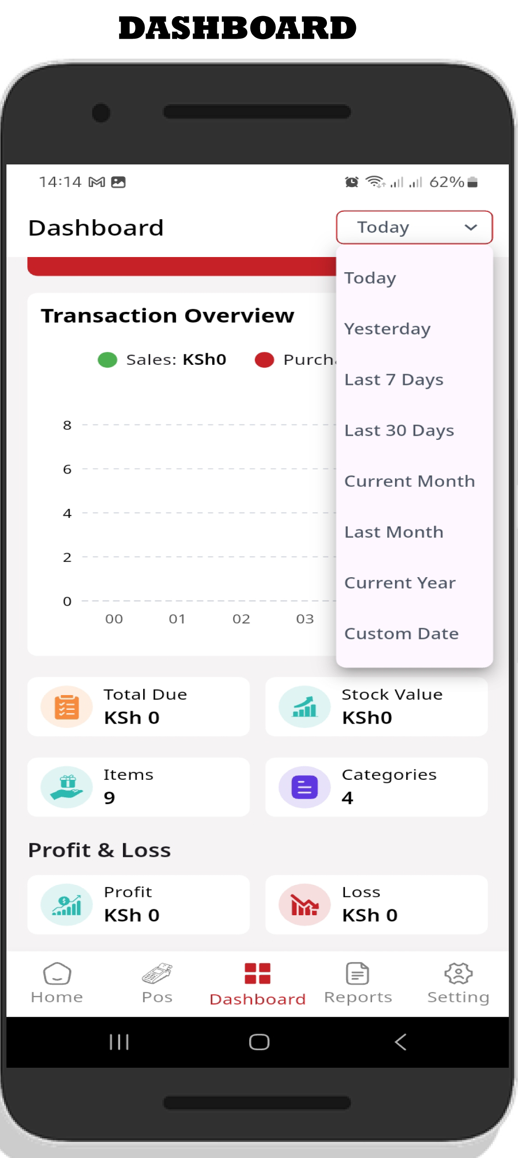This screenshot has height=1158, width=518.
Task: Click the green Sales legend dot
Action: pyautogui.click(x=108, y=360)
